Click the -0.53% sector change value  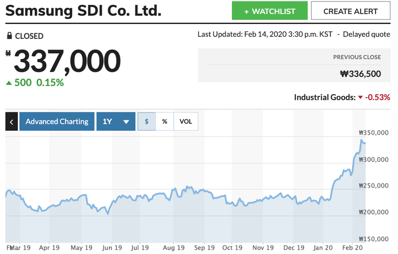coord(378,97)
